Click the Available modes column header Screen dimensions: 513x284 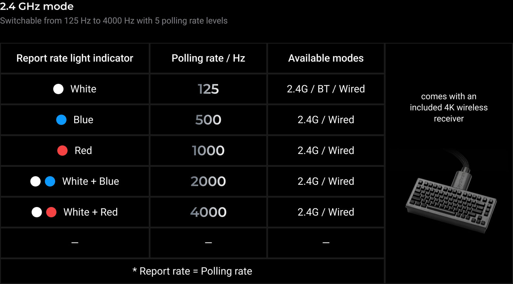click(326, 58)
